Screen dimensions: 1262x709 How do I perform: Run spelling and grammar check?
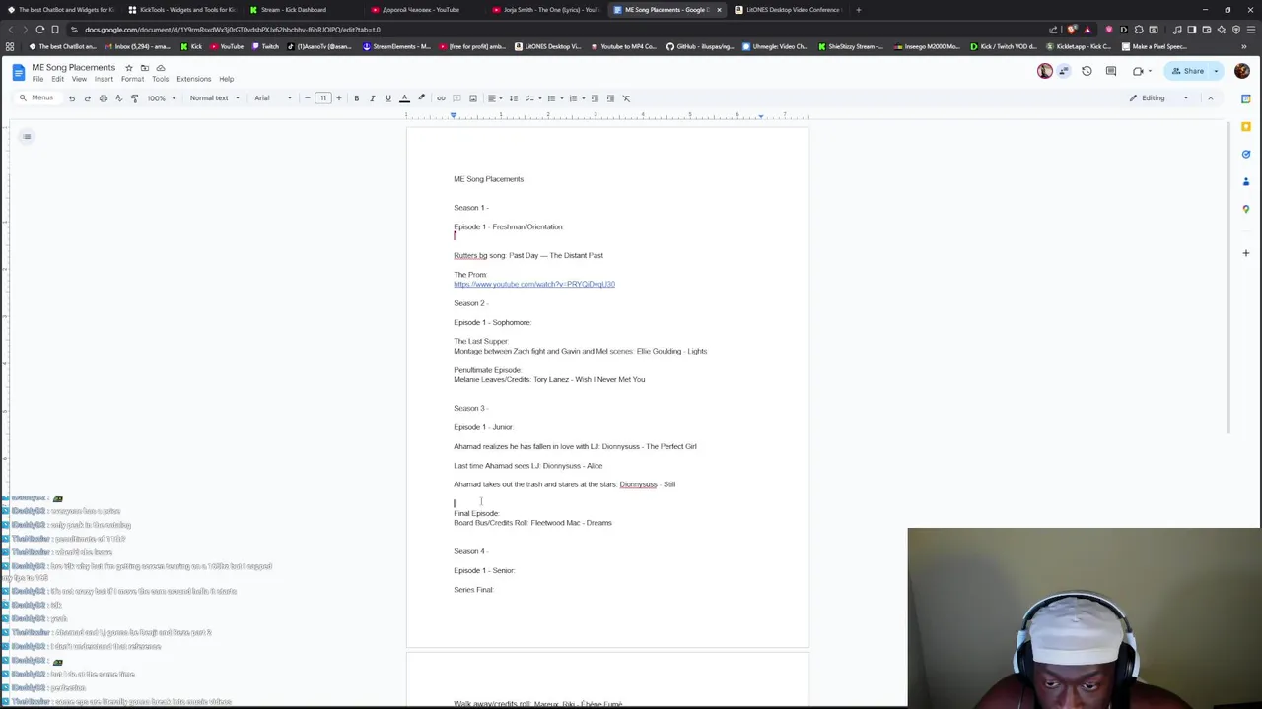point(118,98)
